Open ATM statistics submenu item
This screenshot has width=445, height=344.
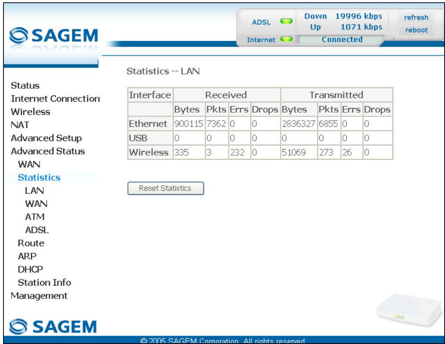[x=35, y=217]
